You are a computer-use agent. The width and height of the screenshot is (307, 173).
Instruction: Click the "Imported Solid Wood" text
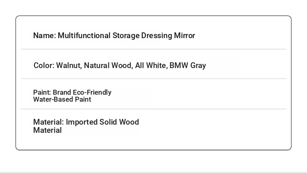coord(102,122)
